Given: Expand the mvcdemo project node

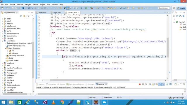Looking at the screenshot, I should coord(3,63).
